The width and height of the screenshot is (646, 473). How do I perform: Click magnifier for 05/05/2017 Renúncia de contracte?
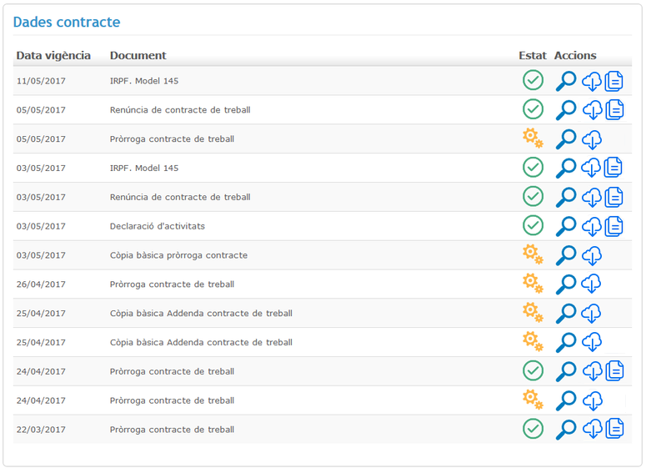(566, 110)
